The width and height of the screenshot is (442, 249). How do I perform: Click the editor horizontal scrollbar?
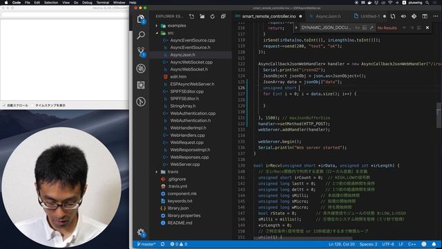(x=303, y=238)
